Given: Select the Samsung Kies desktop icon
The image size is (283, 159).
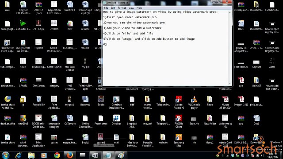Looking at the screenshot, I should coord(179,140).
